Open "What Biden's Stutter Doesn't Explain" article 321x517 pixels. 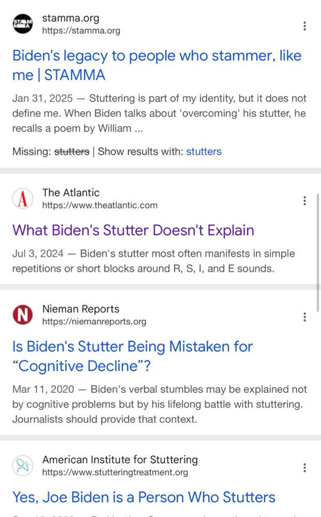(133, 230)
